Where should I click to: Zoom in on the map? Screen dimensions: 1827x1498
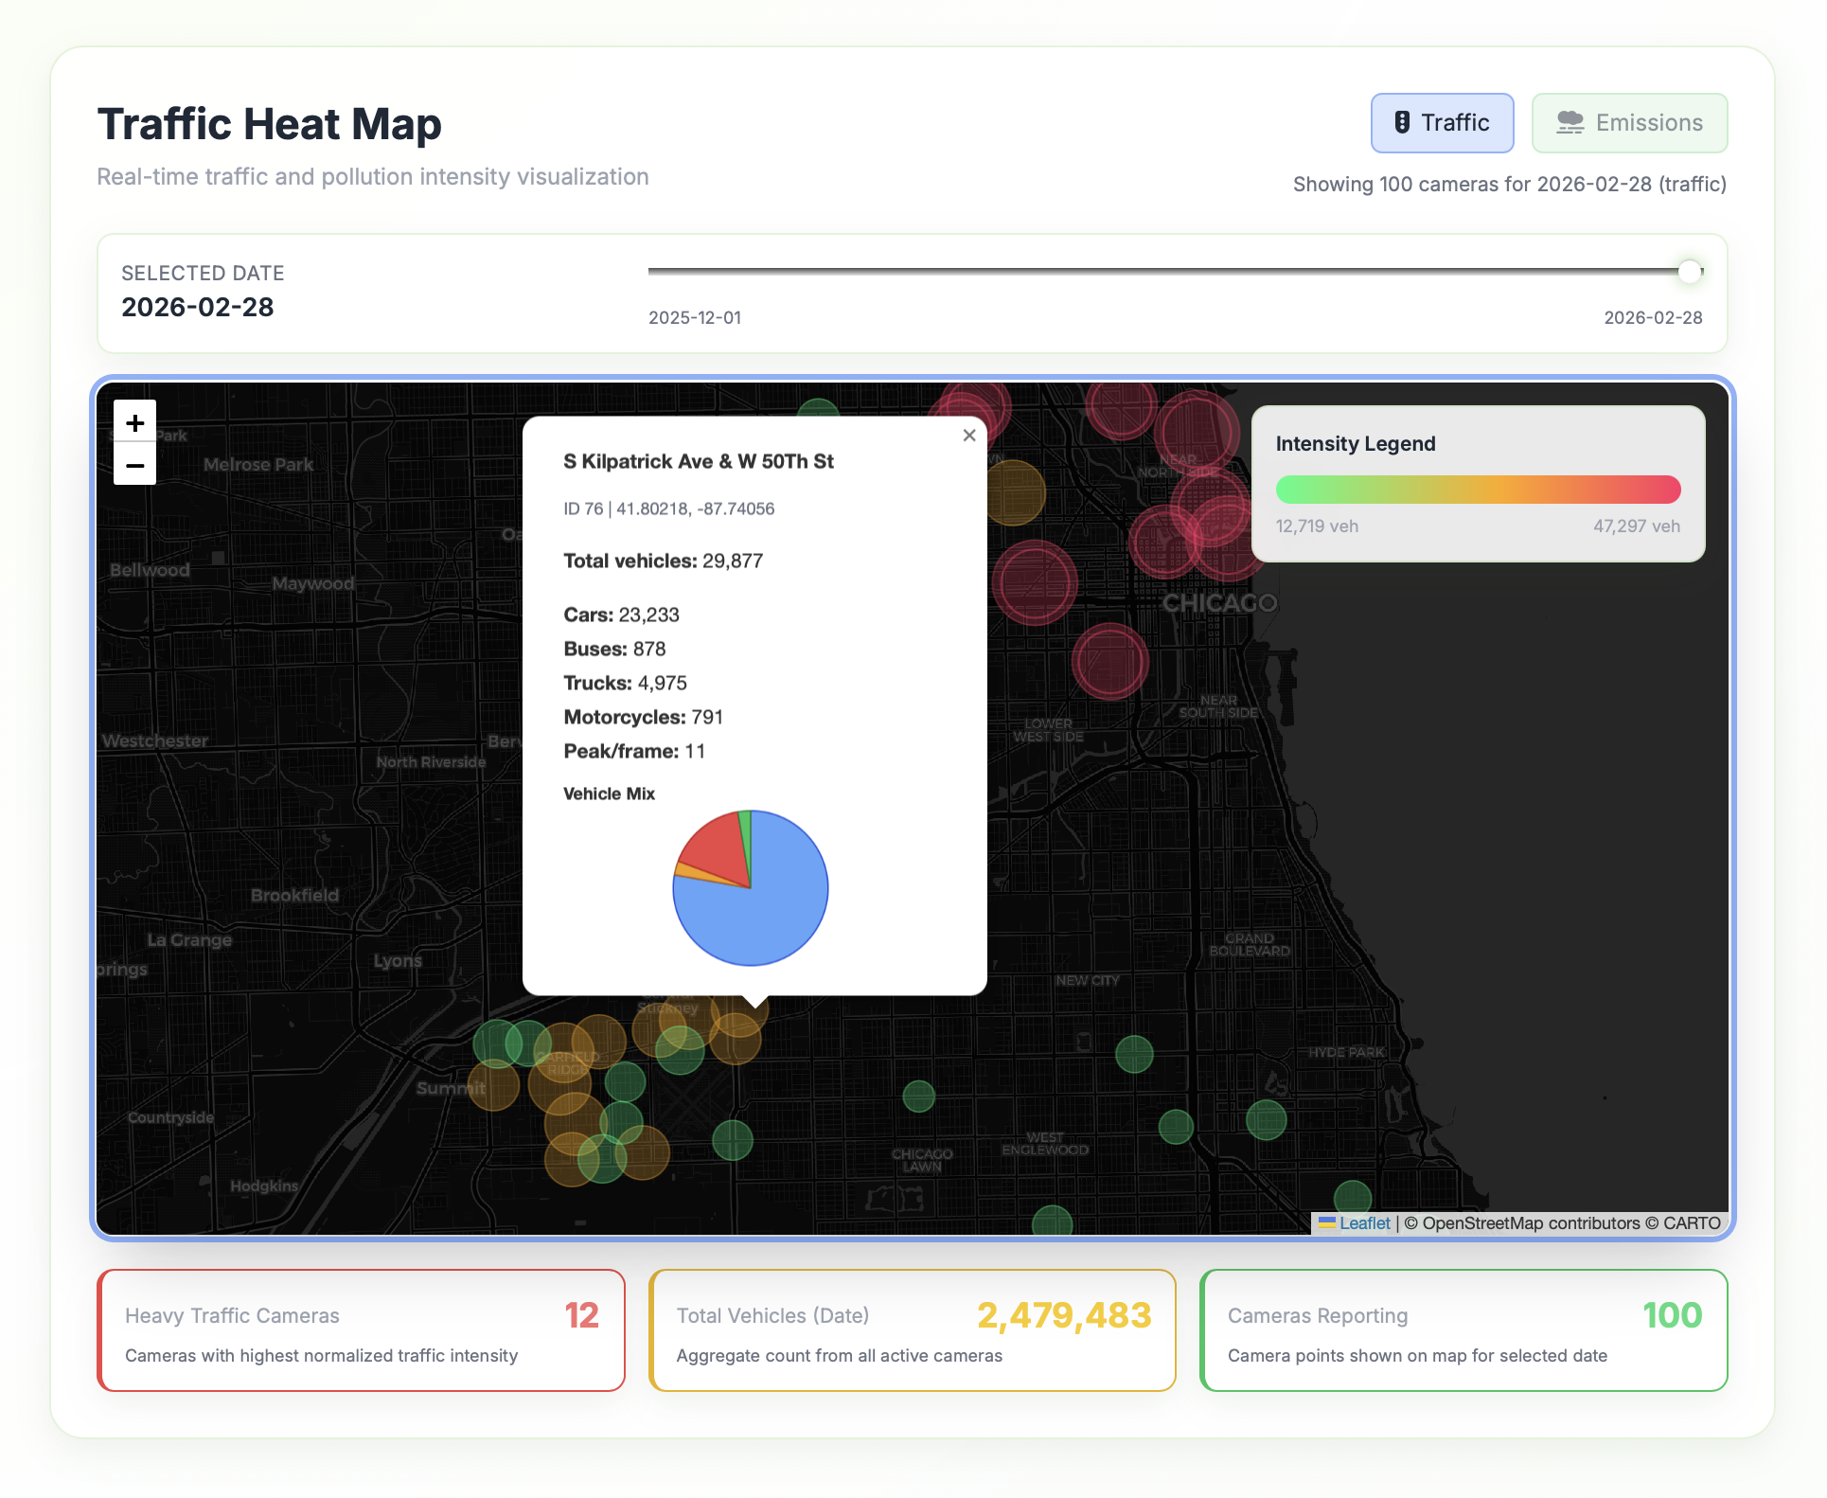point(134,422)
